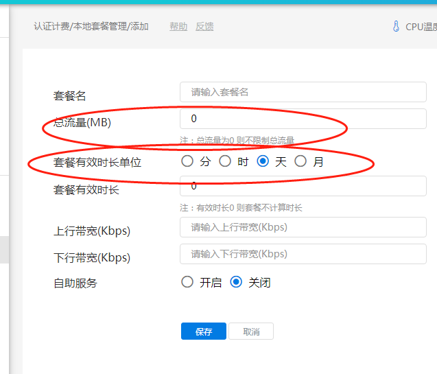Viewport: 437px width, 374px height.
Task: Select the 时 hour unit radio button
Action: pyautogui.click(x=225, y=162)
